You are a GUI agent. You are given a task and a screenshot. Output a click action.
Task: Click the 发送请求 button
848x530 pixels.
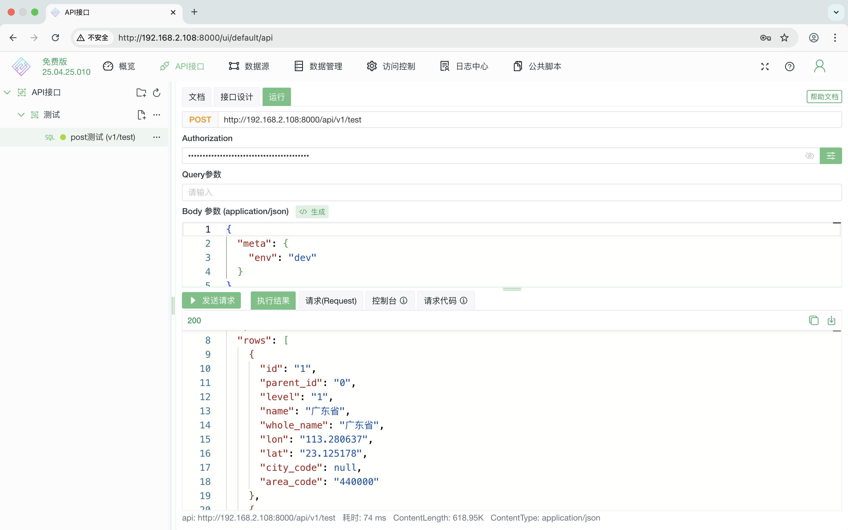tap(211, 300)
